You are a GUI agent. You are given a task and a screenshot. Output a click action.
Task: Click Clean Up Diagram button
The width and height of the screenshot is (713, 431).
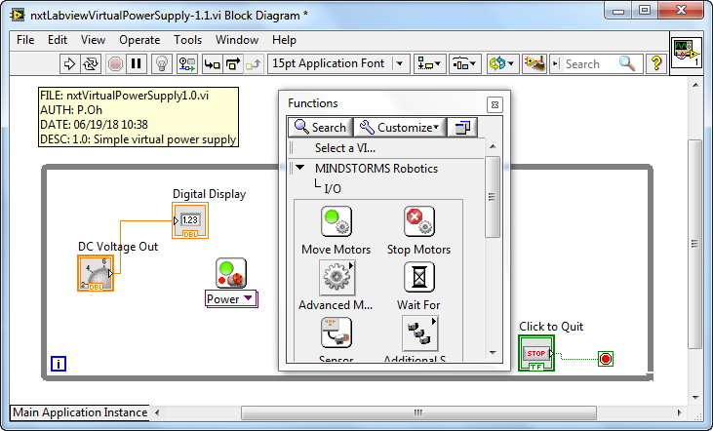point(534,64)
